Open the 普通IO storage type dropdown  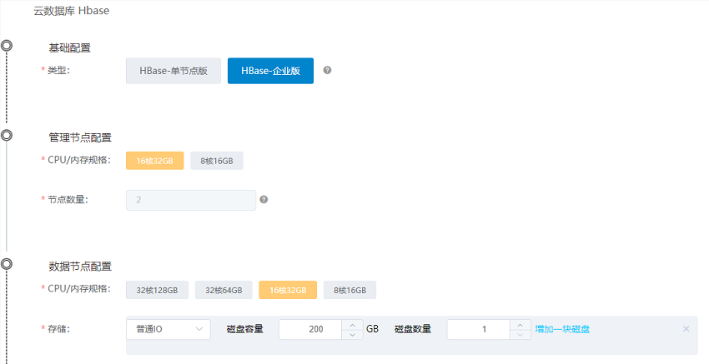[168, 329]
